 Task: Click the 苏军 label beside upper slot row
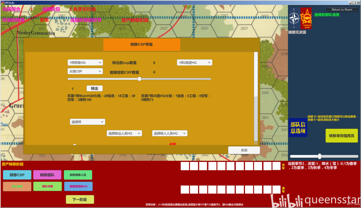coord(283,167)
